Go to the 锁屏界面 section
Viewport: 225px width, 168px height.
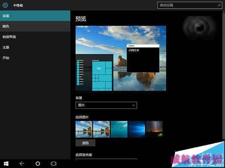click(35, 37)
